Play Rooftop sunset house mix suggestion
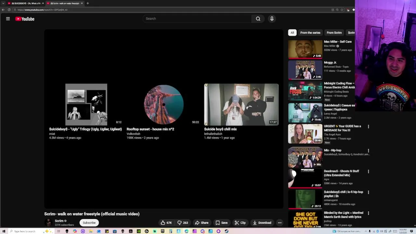 [163, 105]
